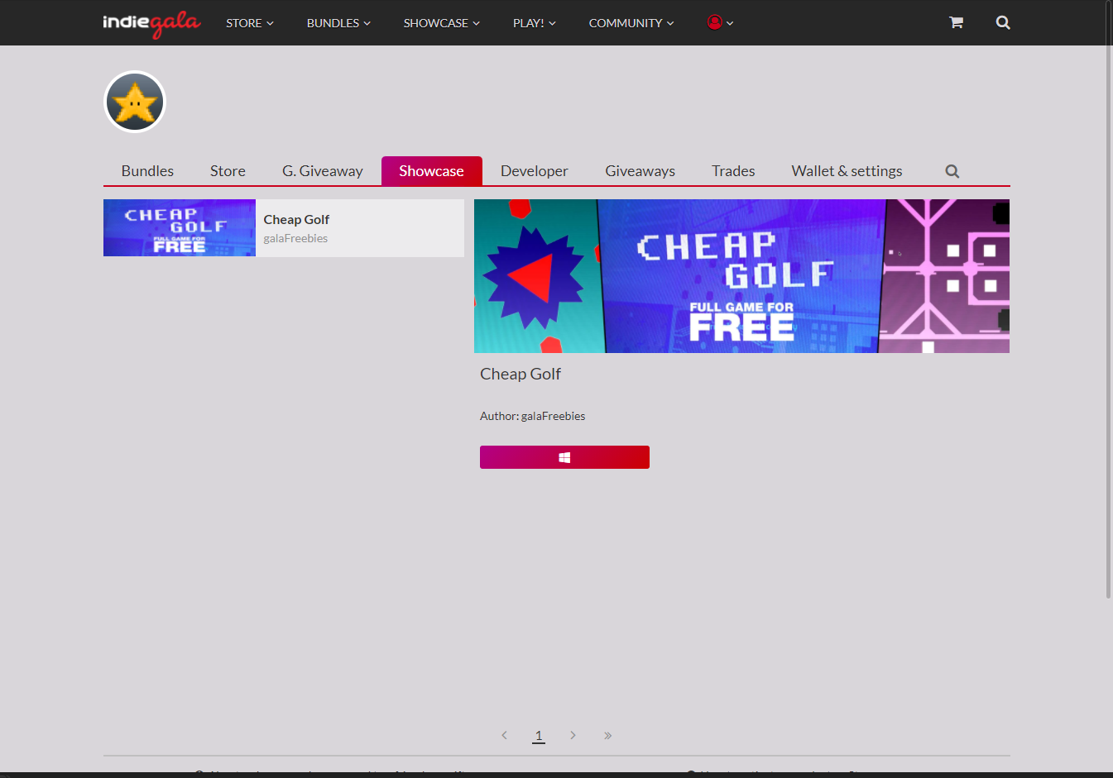Screen dimensions: 1113x778
Task: Expand the PLAY! dropdown menu
Action: tap(535, 23)
